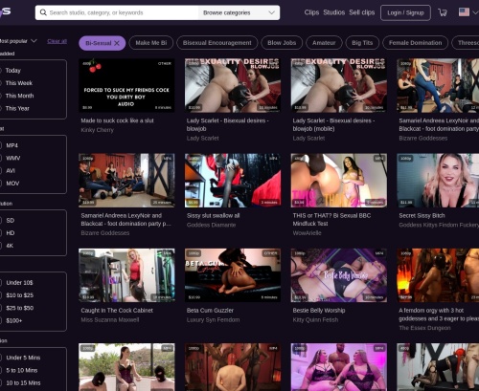Screen dimensions: 479x391
Task: Select the Big Tits category chip
Action: (x=362, y=43)
